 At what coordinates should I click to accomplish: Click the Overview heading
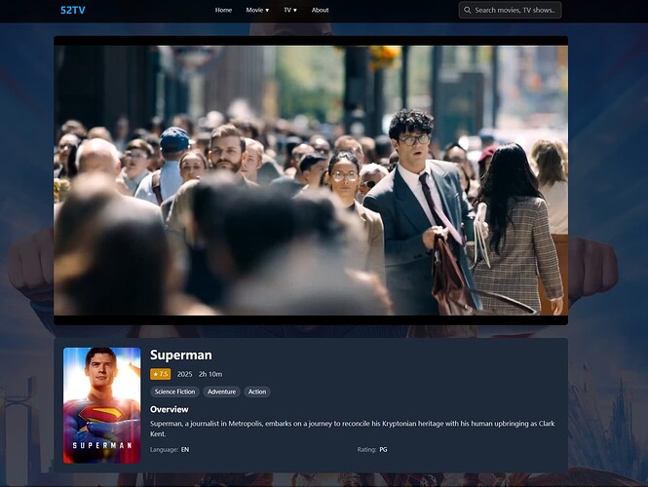pyautogui.click(x=169, y=409)
